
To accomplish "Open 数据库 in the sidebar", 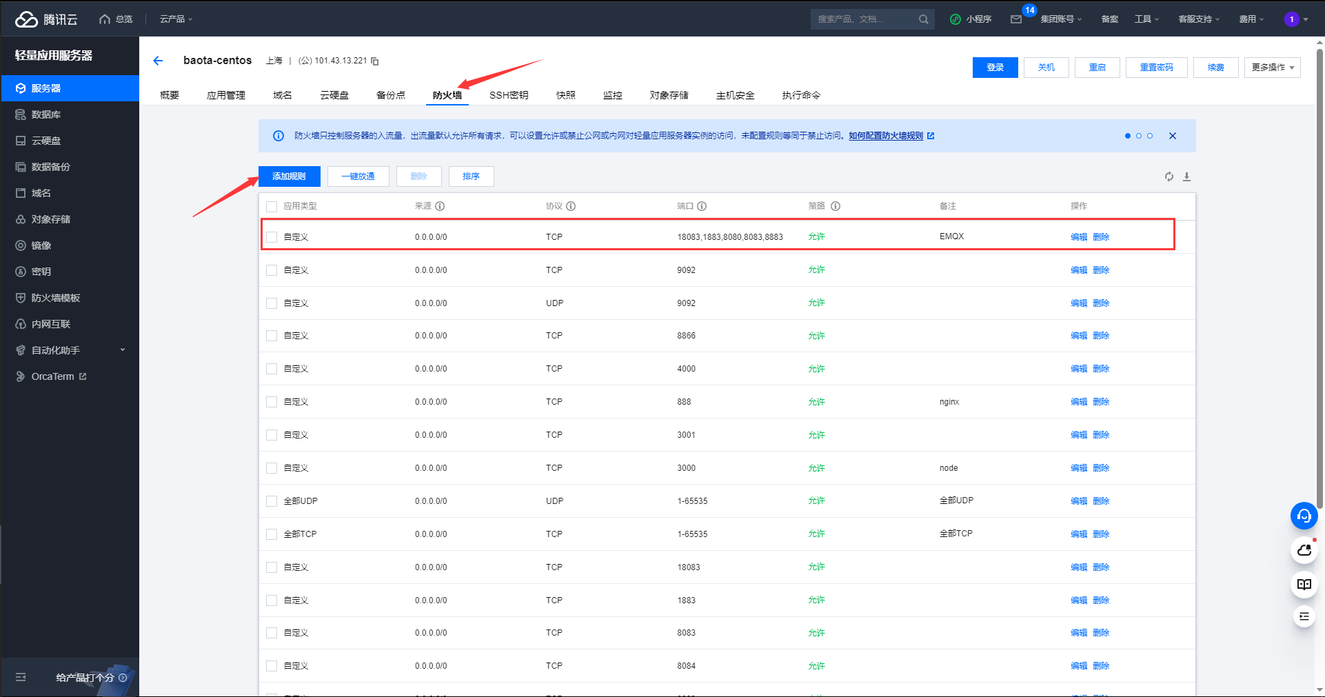I will click(70, 114).
